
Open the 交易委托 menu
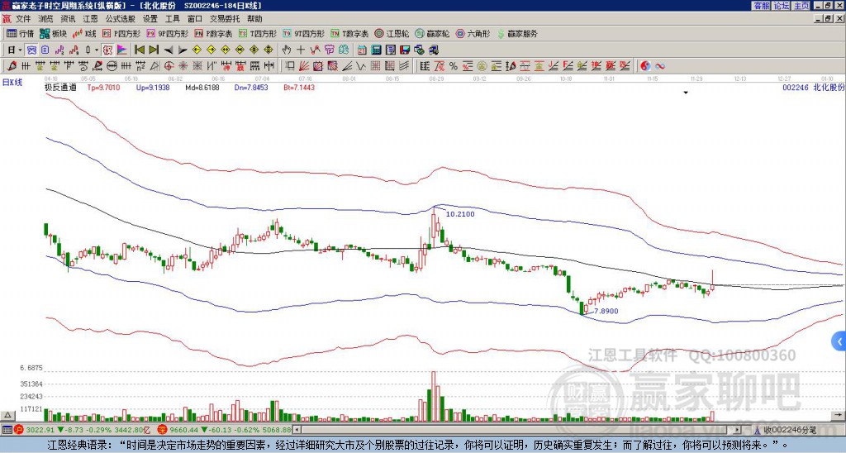click(225, 19)
